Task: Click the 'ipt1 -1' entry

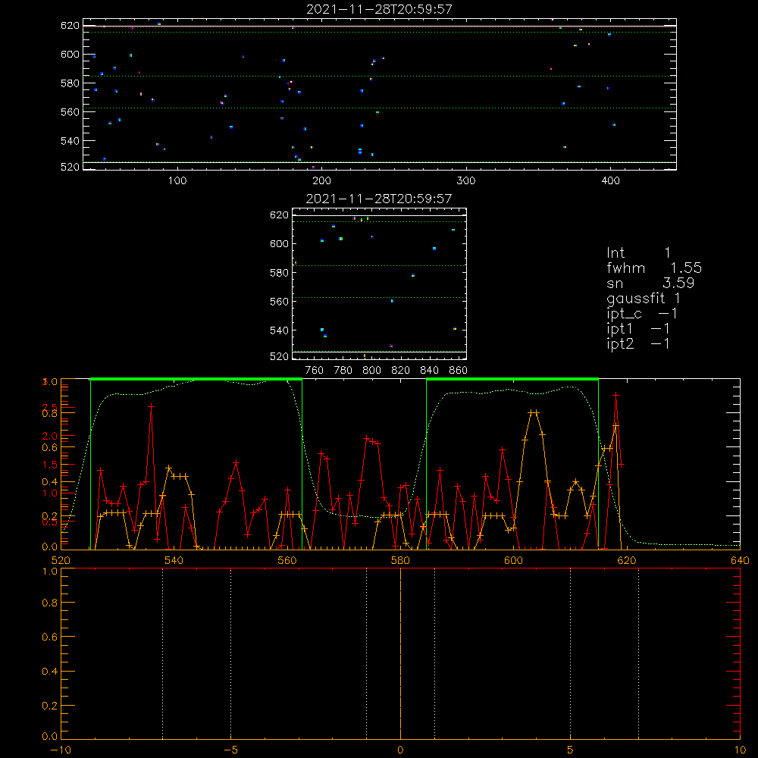Action: tap(638, 329)
